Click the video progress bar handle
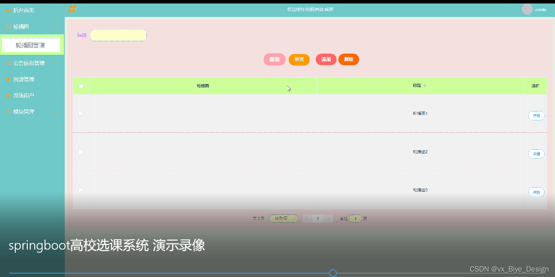The height and width of the screenshot is (277, 555). (x=333, y=273)
